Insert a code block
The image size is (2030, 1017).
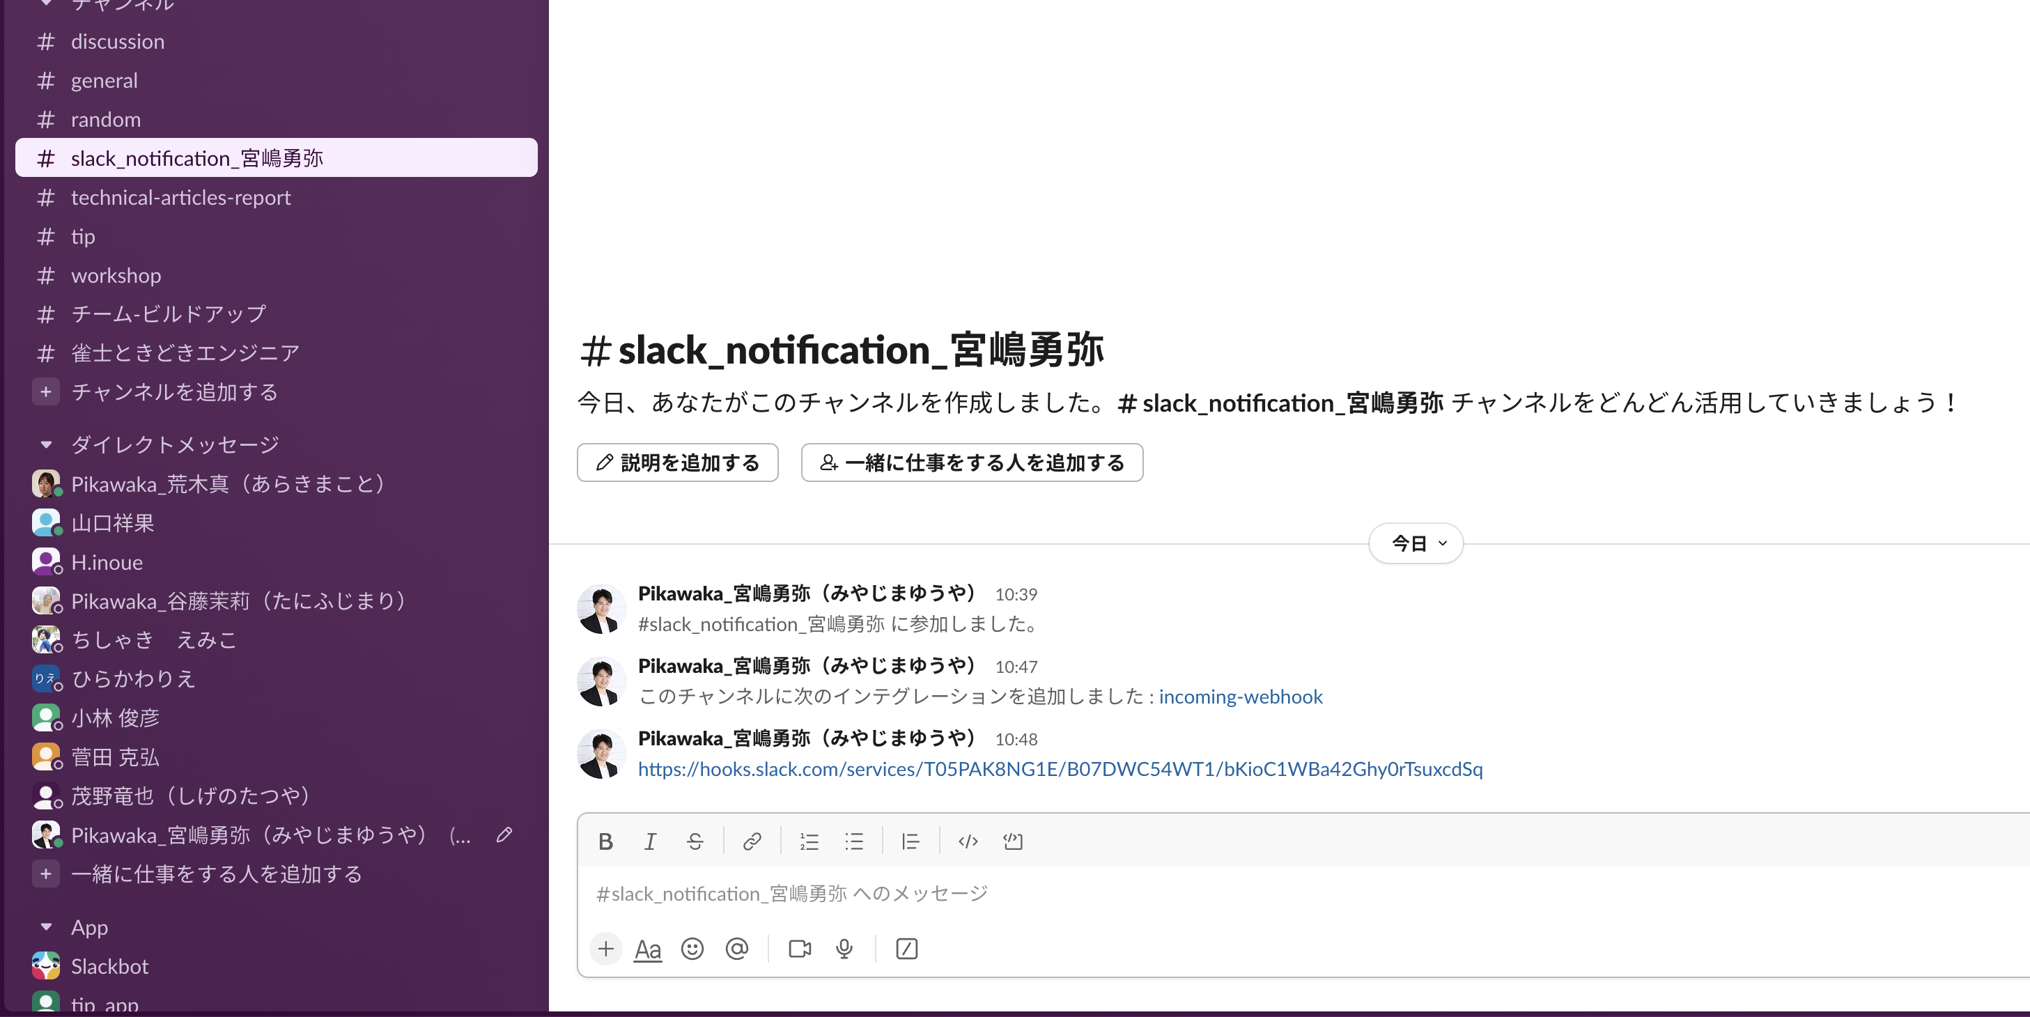click(x=1013, y=841)
